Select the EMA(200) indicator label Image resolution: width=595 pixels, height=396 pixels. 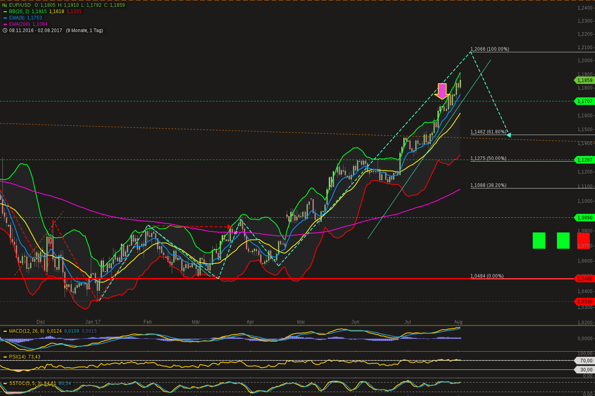[x=20, y=24]
